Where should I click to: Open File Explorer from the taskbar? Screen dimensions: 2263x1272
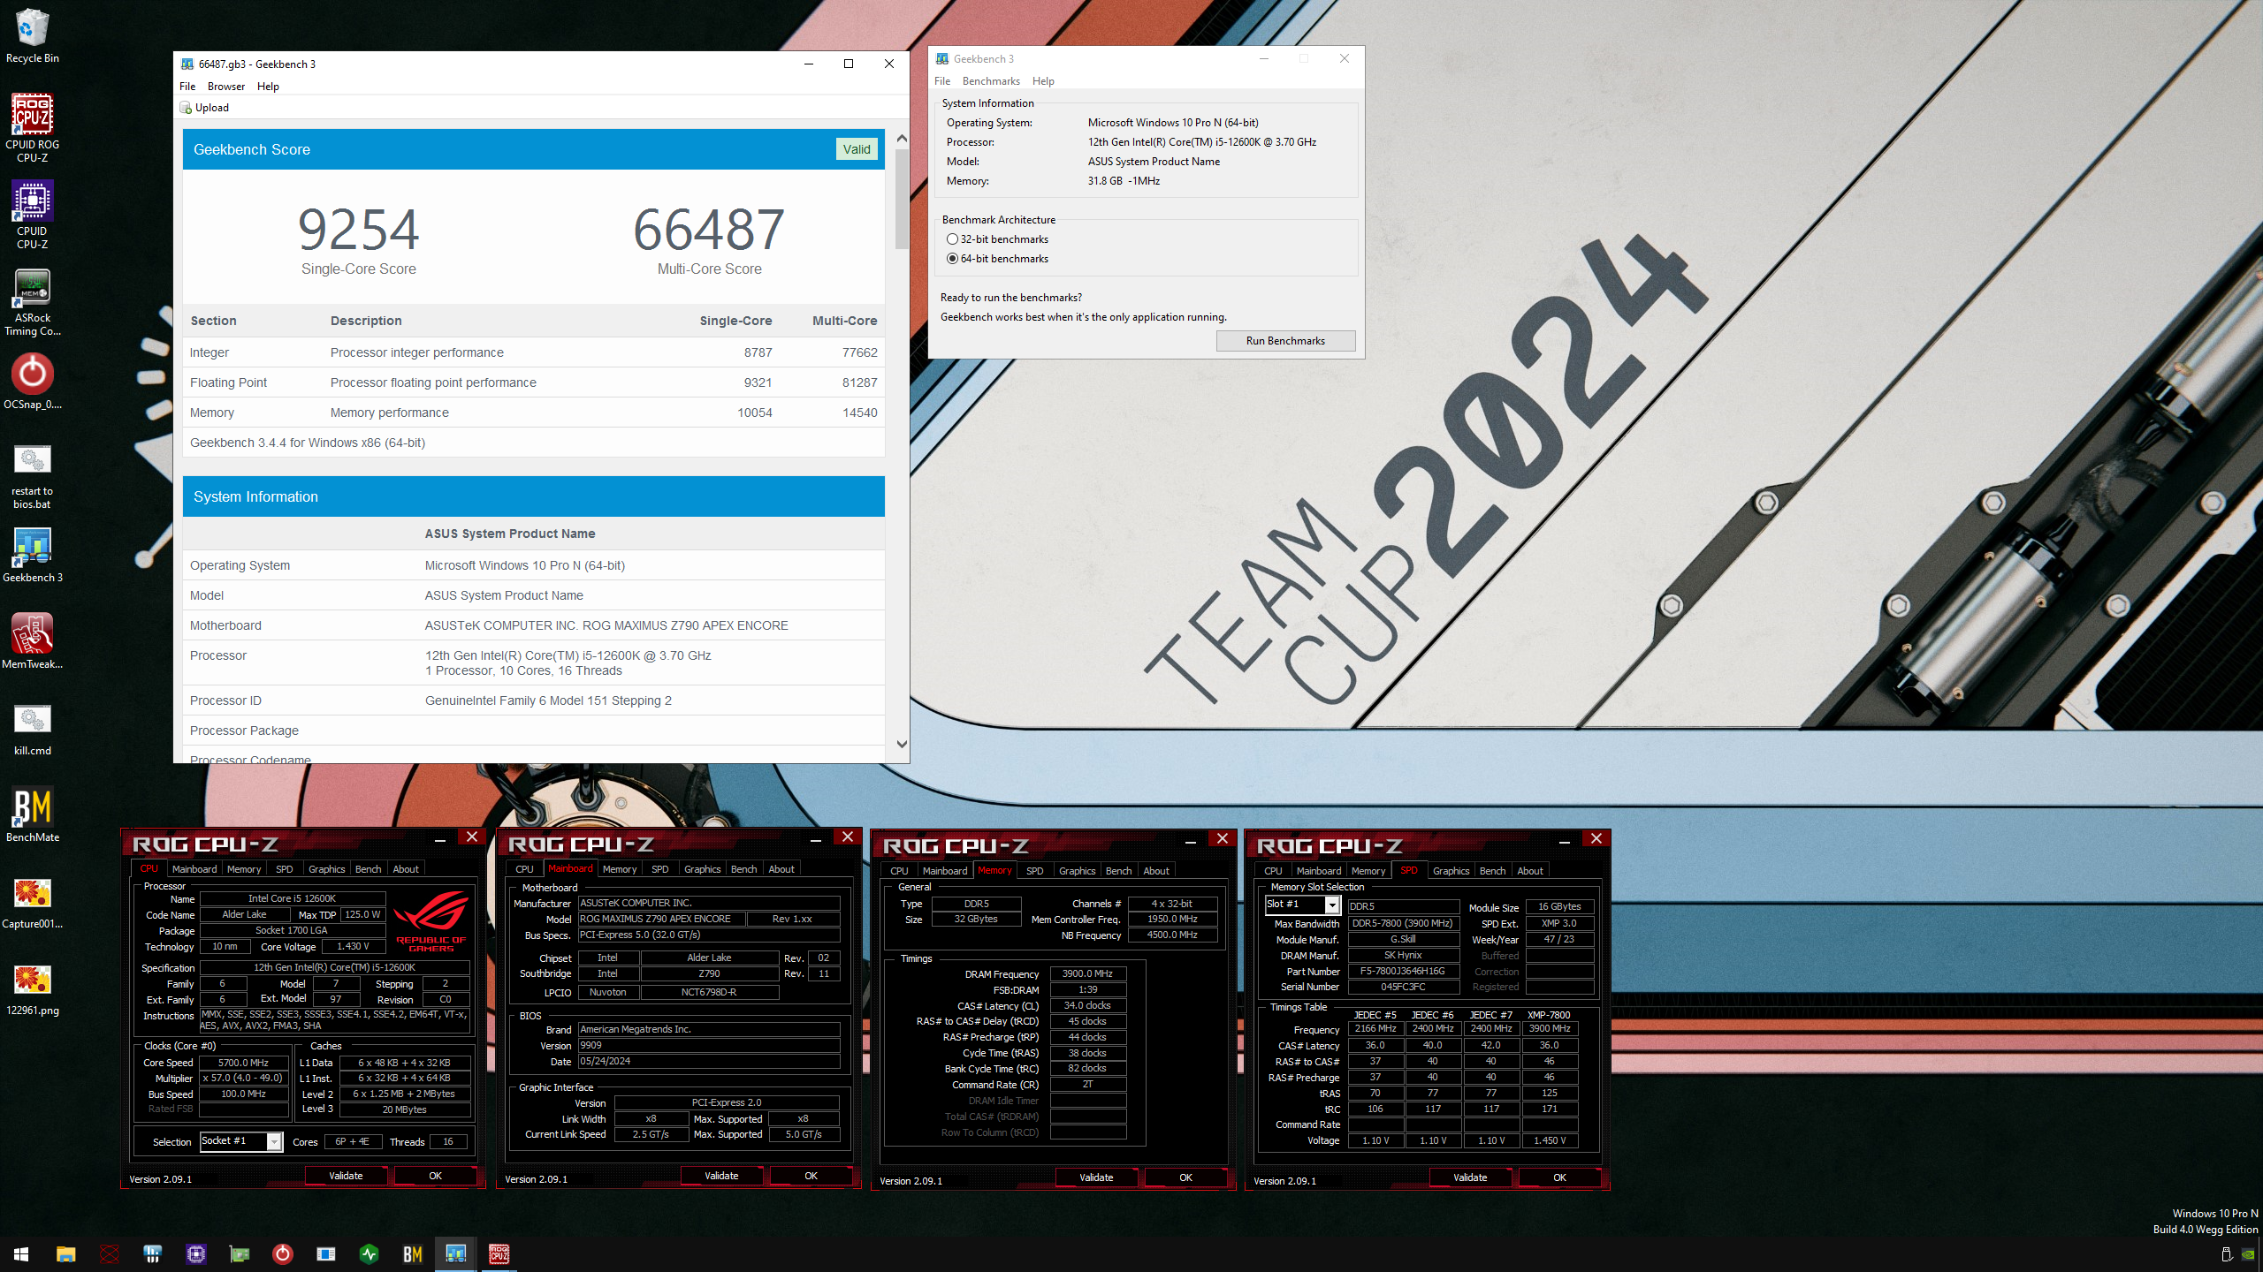65,1254
